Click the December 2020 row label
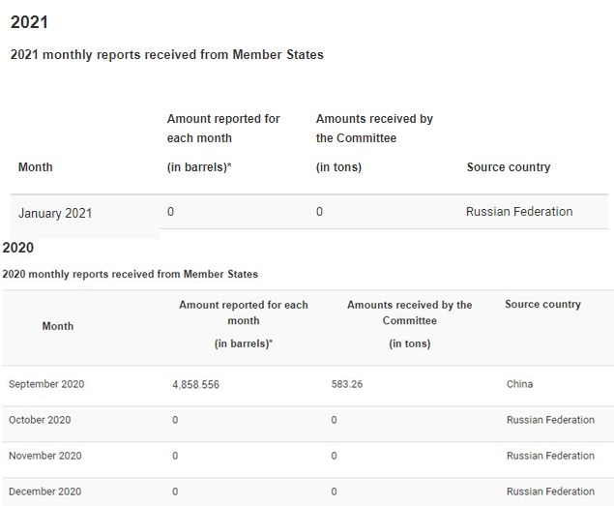614x506 pixels. point(45,491)
